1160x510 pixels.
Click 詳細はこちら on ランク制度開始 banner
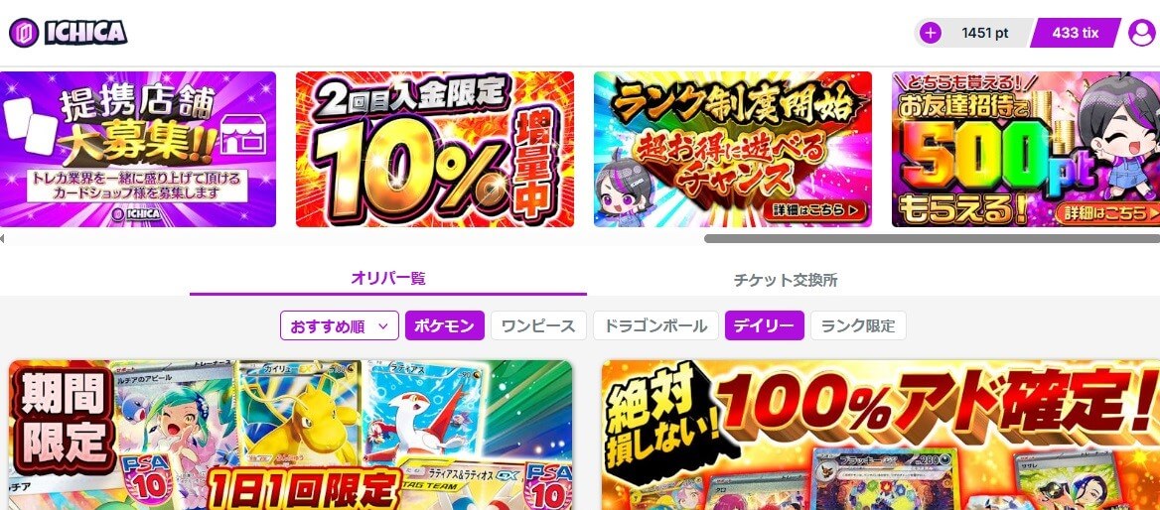coord(816,210)
